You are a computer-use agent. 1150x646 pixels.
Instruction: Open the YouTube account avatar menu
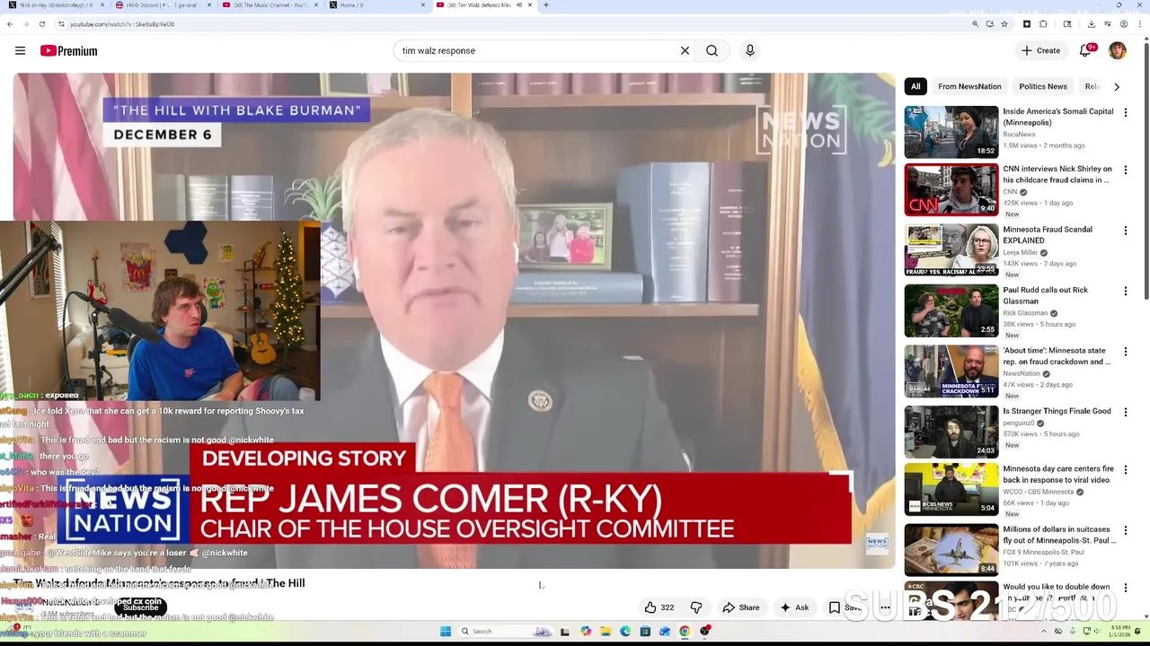coord(1118,51)
